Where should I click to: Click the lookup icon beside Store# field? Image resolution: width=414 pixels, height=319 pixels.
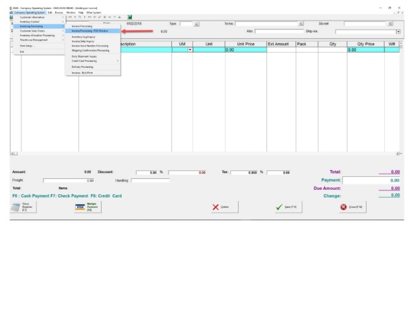390,24
